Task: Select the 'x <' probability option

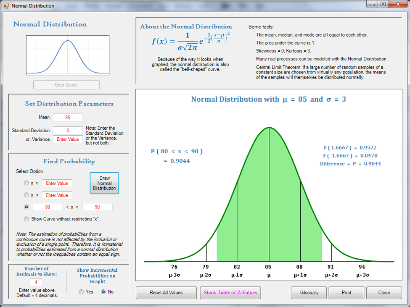Action: pos(27,184)
